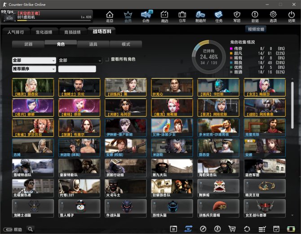Open the 商店 shop icon
Image resolution: width=301 pixels, height=234 pixels.
[164, 17]
